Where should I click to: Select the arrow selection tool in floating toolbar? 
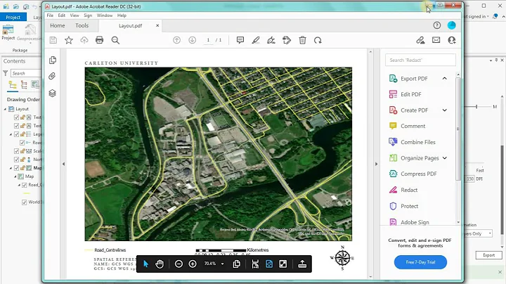coord(145,264)
